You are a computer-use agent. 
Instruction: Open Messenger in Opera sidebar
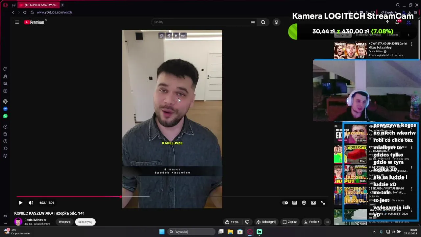coord(5,109)
